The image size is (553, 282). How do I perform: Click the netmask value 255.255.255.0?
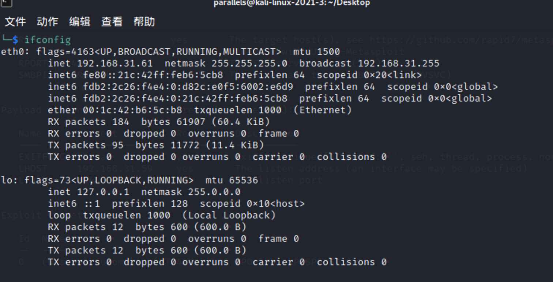249,63
